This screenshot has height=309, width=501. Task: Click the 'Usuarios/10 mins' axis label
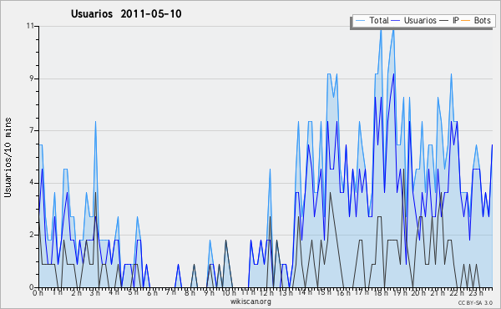(x=8, y=158)
